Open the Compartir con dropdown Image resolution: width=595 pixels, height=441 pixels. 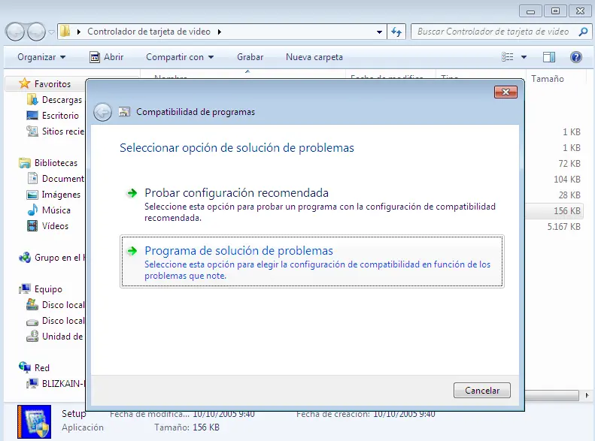[180, 57]
